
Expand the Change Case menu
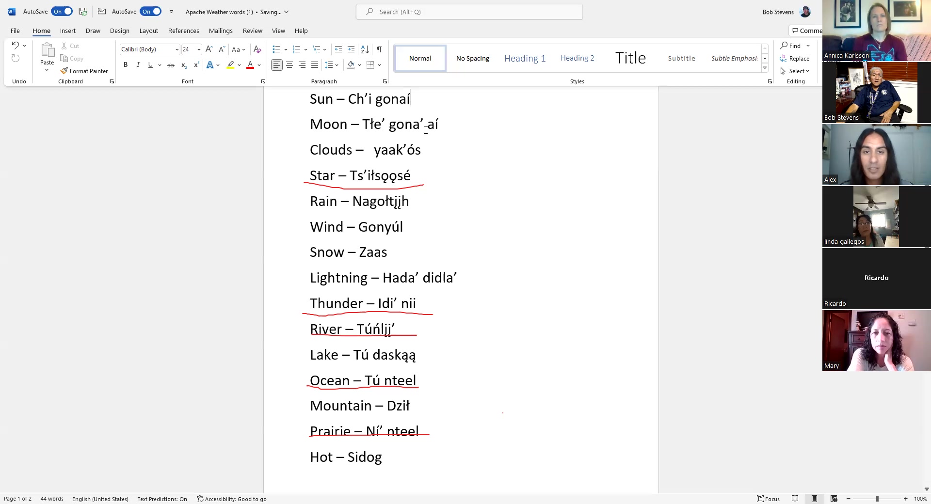[238, 49]
